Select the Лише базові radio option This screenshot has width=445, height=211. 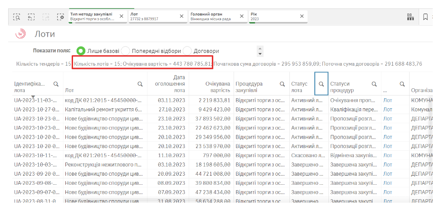(81, 51)
